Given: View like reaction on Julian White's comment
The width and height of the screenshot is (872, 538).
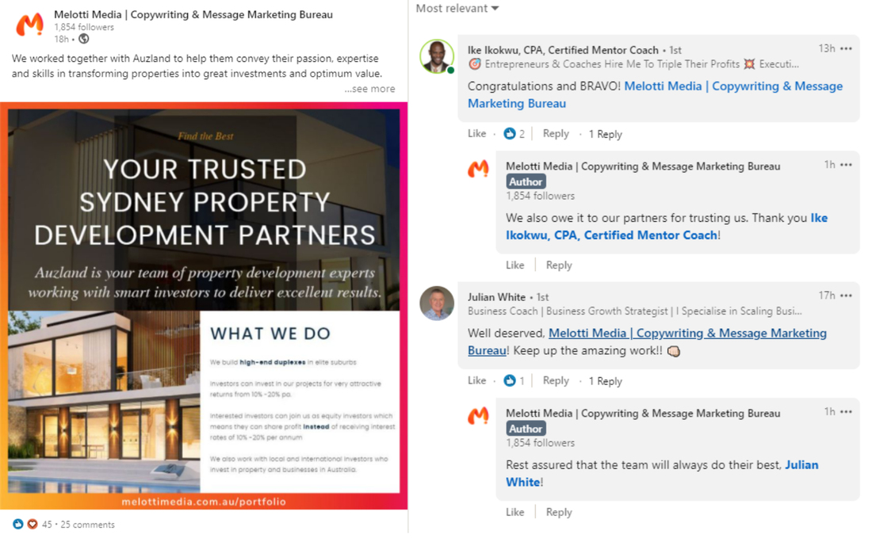Looking at the screenshot, I should coord(514,380).
